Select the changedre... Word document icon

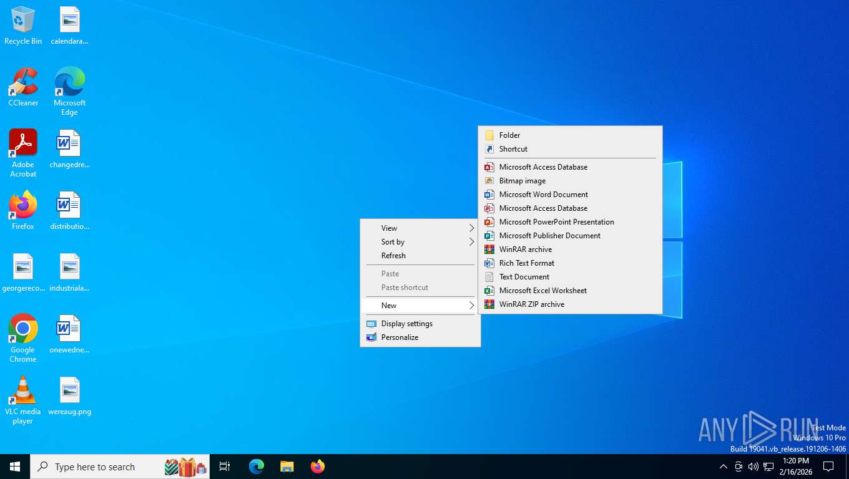point(69,149)
